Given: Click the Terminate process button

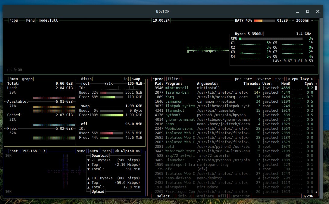Looking at the screenshot, I should pos(204,196).
